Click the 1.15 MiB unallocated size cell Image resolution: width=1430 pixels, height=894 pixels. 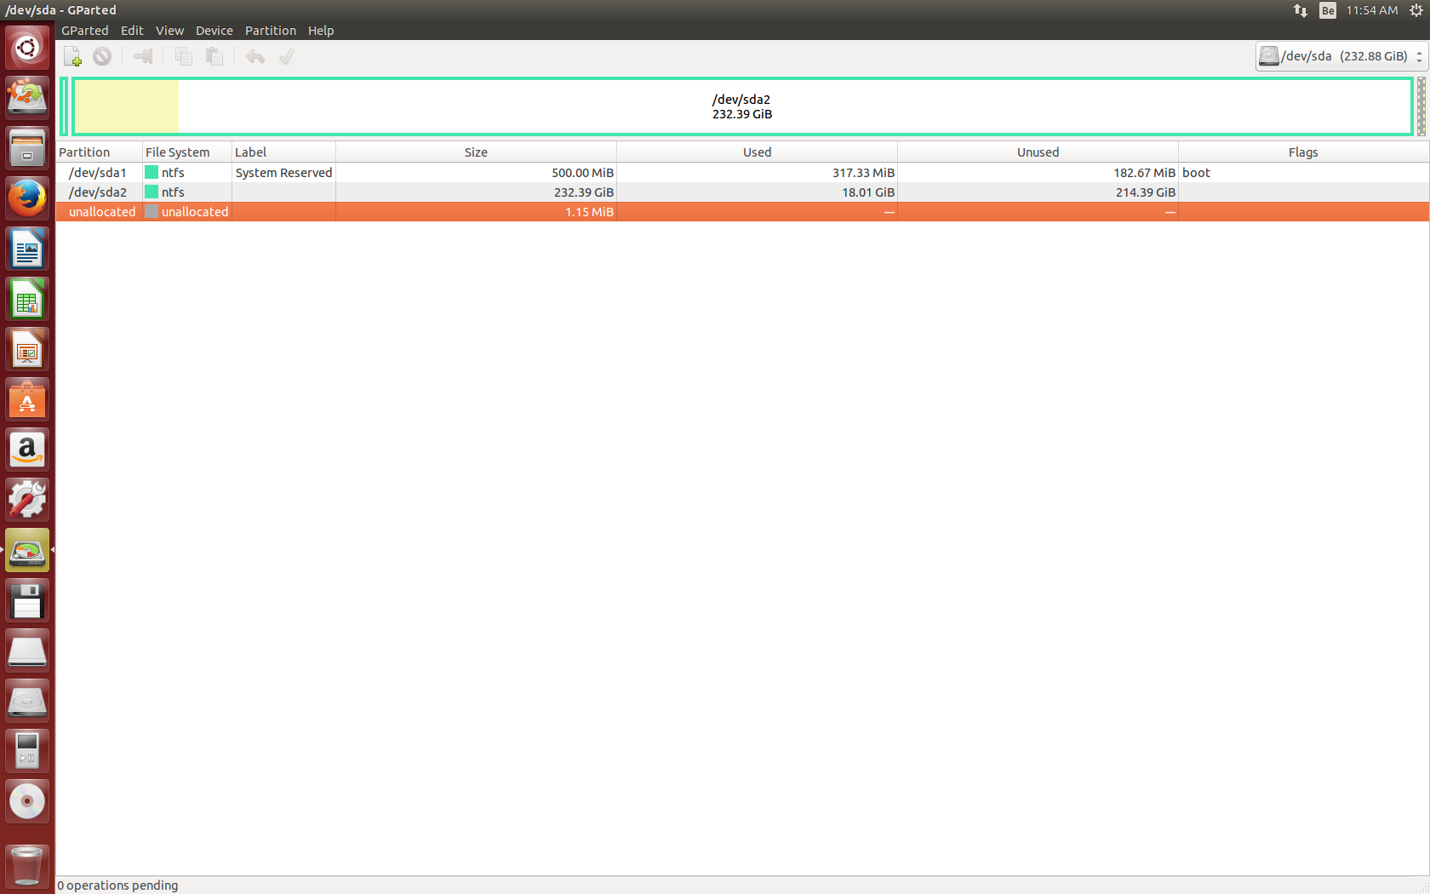[x=476, y=212]
